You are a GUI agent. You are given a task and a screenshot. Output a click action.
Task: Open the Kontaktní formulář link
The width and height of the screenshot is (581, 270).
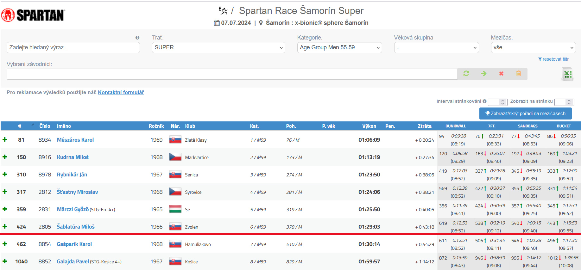pyautogui.click(x=121, y=92)
